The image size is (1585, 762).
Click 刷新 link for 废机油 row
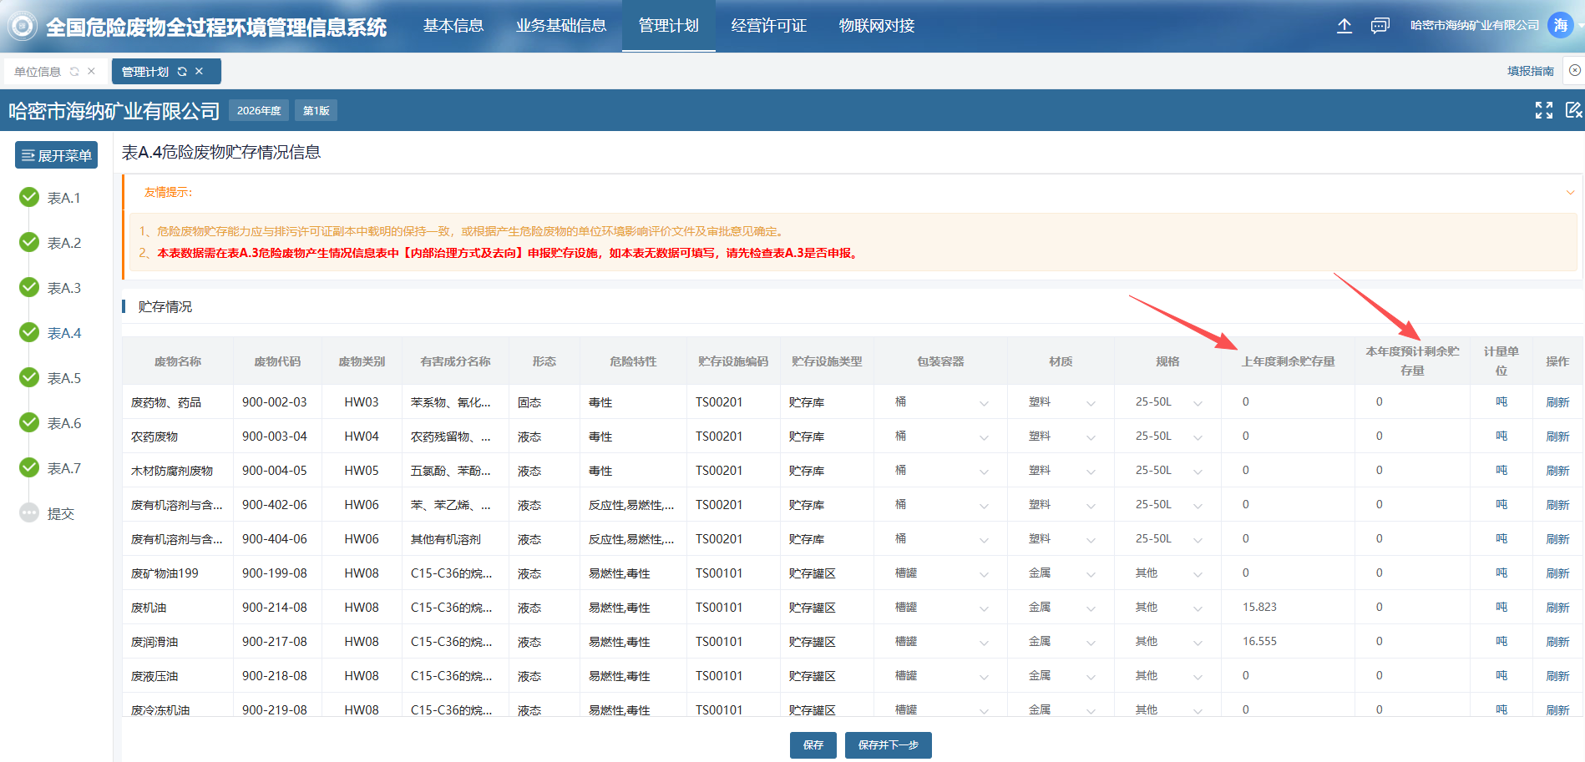(1557, 608)
